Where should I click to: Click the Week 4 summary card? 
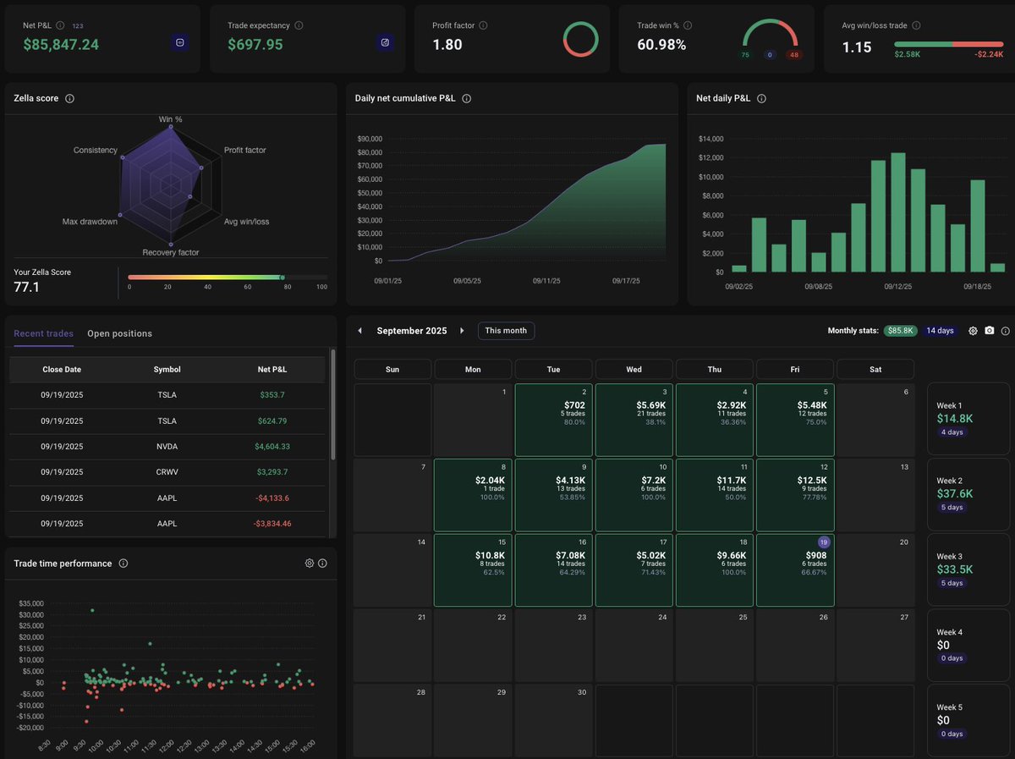(x=968, y=645)
